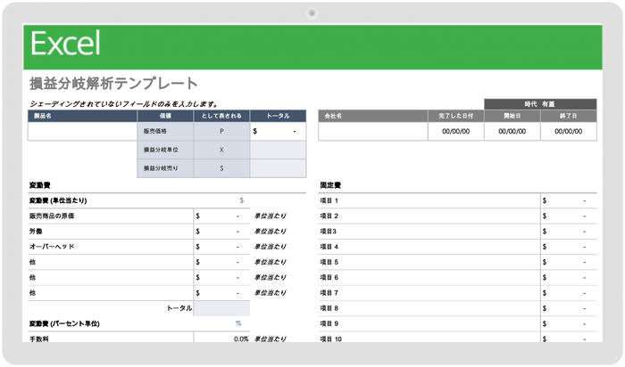Select the 変動費 section heading

[x=40, y=185]
